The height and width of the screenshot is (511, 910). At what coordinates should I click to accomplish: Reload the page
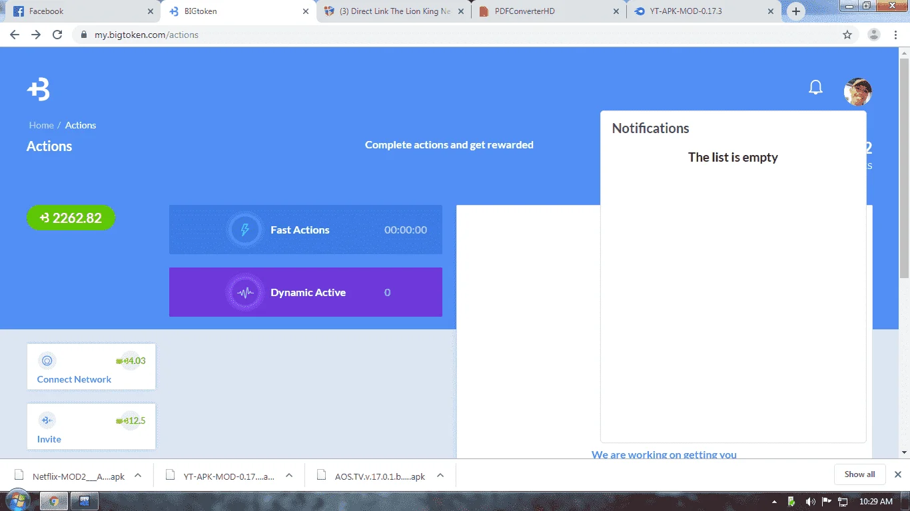point(57,35)
